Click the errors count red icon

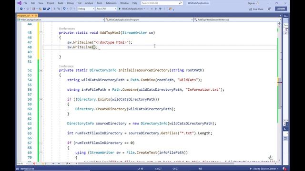coord(34,163)
